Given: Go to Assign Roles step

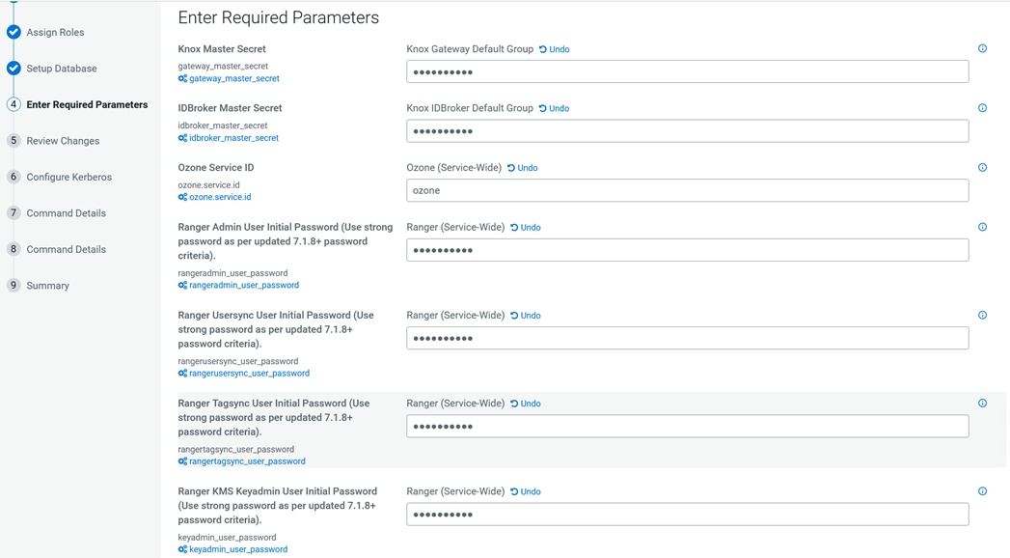Looking at the screenshot, I should tap(55, 32).
